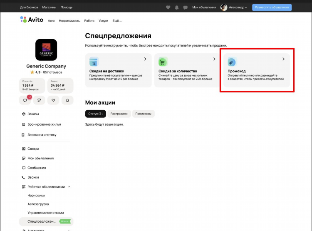This screenshot has height=231, width=312.
Task: Open messages chat icon in top bar
Action: click(x=185, y=7)
